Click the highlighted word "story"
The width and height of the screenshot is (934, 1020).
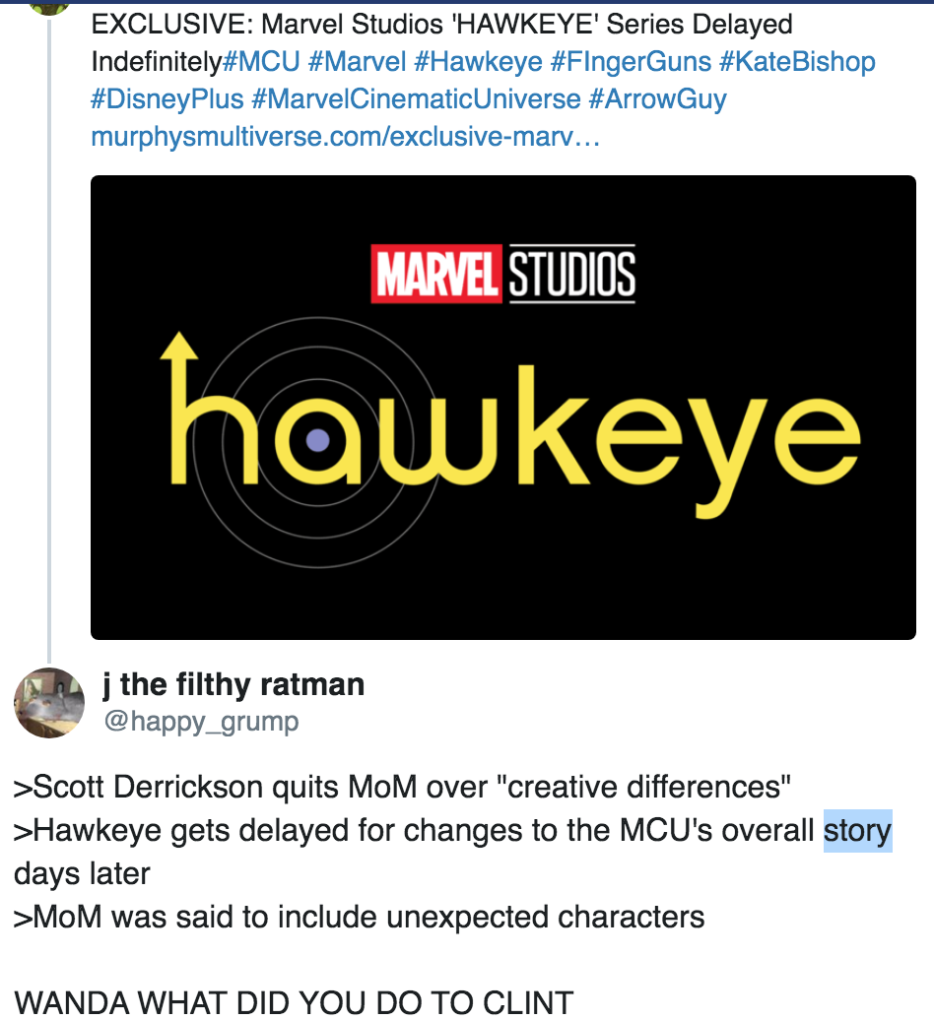pyautogui.click(x=858, y=831)
